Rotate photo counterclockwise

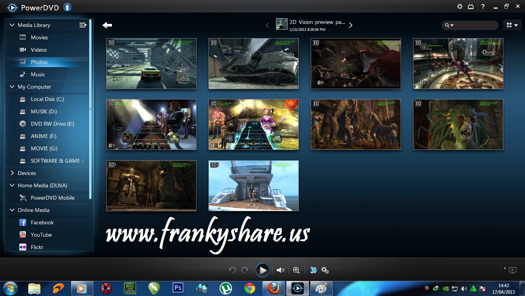click(232, 270)
